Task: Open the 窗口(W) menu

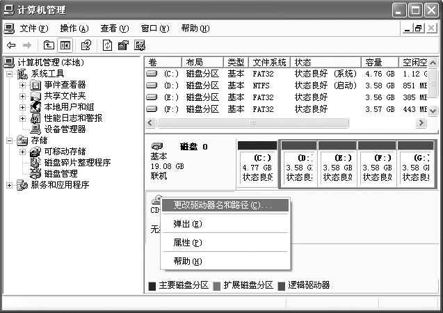Action: 155,29
